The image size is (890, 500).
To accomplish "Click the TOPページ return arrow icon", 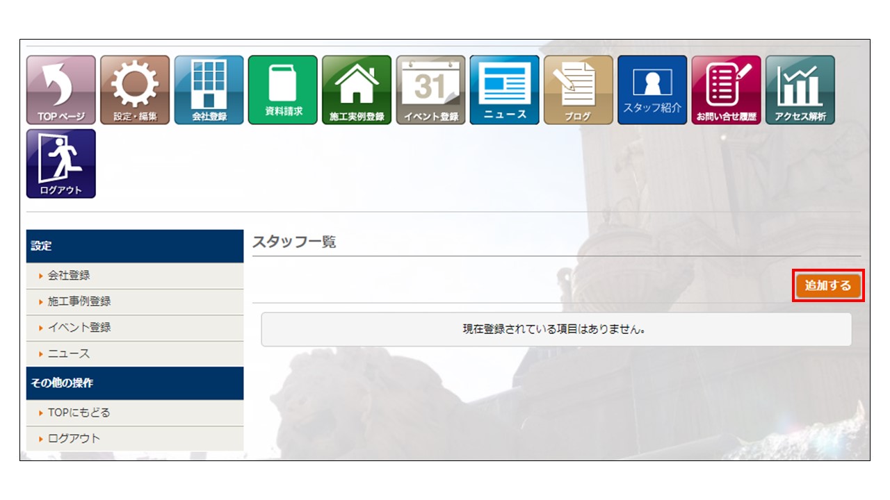I will click(x=61, y=90).
